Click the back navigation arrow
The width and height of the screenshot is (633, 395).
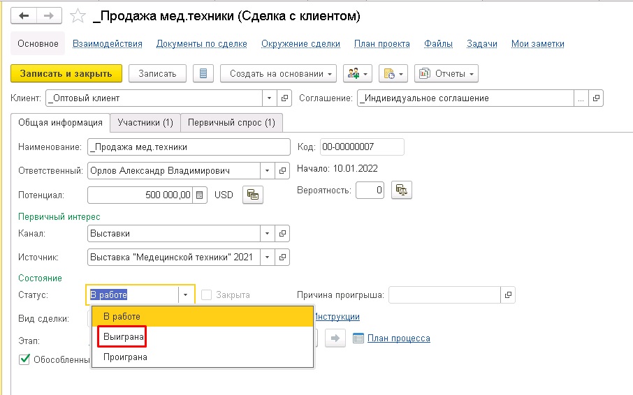[25, 15]
